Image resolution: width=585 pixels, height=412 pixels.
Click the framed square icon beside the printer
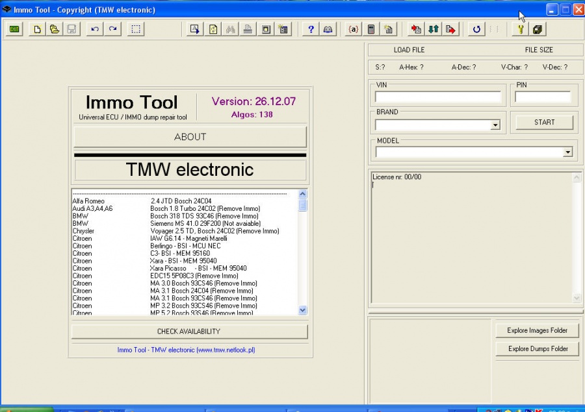[266, 29]
